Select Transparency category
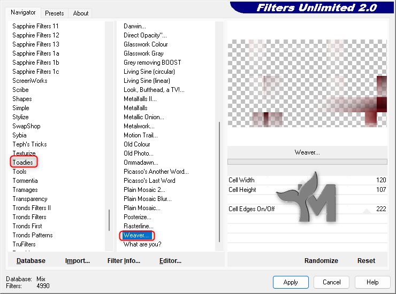Screen dimensions: 396x294 [30, 199]
